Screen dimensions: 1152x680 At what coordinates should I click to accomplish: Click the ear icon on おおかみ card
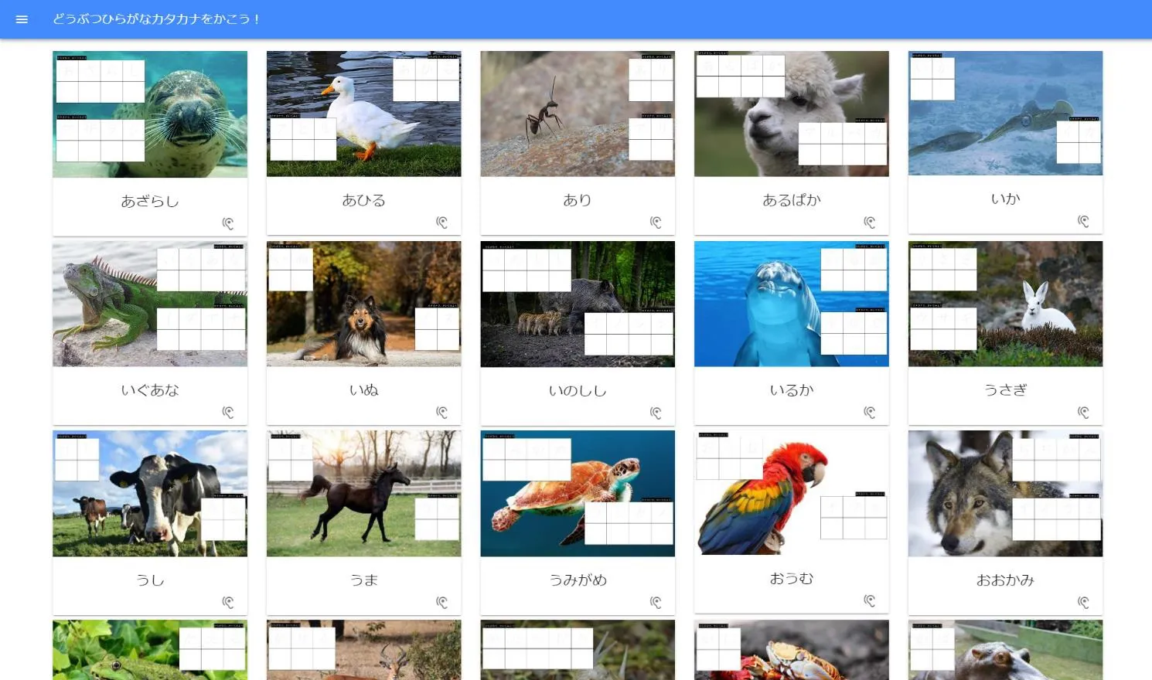click(x=1083, y=603)
